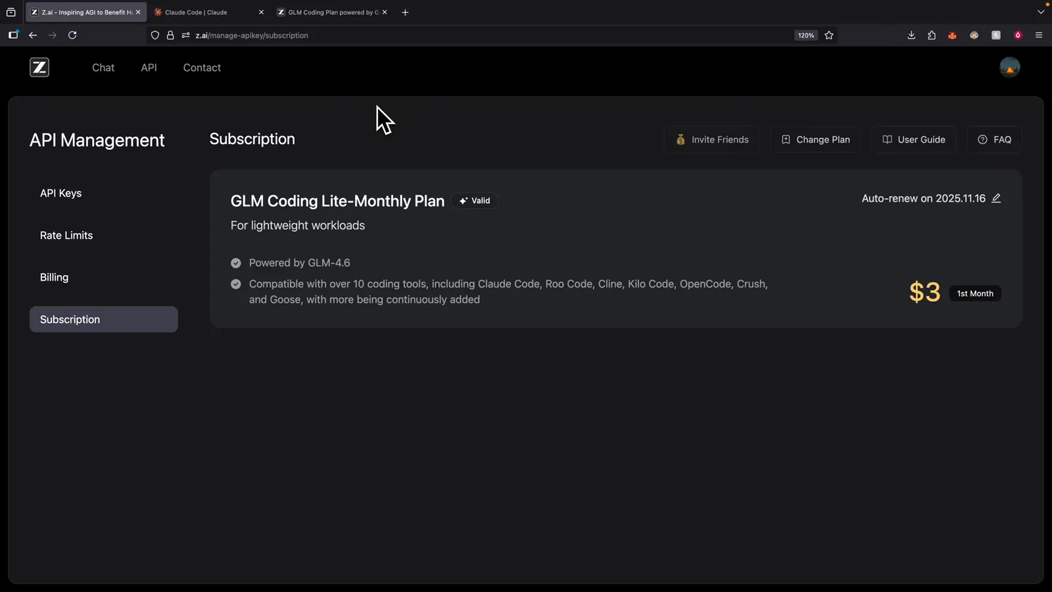Click the light grey square extension icon
Image resolution: width=1052 pixels, height=592 pixels.
[996, 36]
